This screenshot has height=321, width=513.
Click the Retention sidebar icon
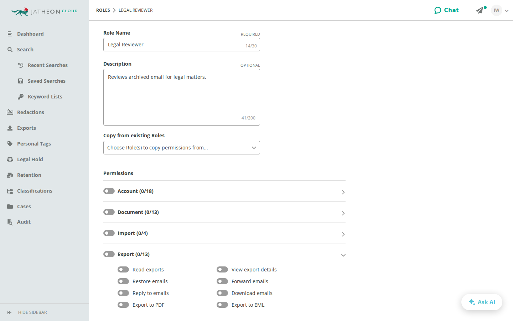tap(10, 175)
